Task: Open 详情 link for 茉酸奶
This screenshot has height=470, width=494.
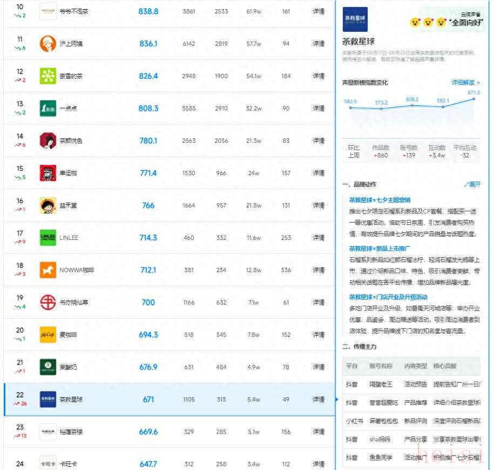Action: [x=319, y=367]
